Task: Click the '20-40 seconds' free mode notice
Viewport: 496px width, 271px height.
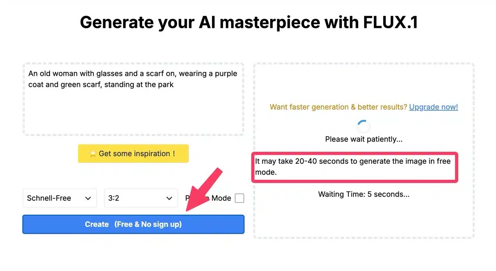Action: pos(353,166)
